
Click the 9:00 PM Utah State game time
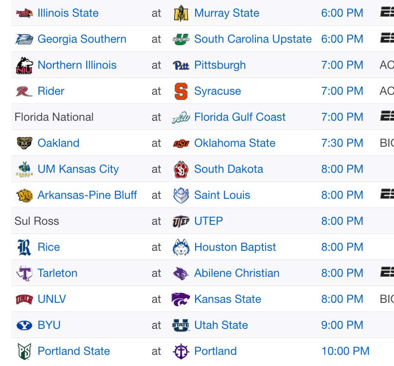[342, 325]
